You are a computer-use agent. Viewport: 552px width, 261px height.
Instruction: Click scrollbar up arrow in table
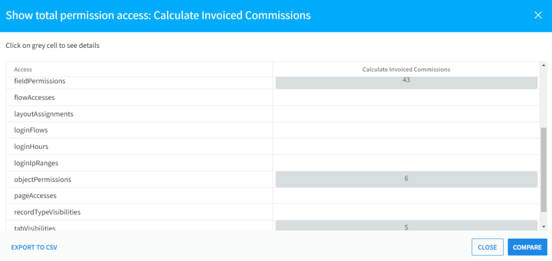tap(544, 65)
